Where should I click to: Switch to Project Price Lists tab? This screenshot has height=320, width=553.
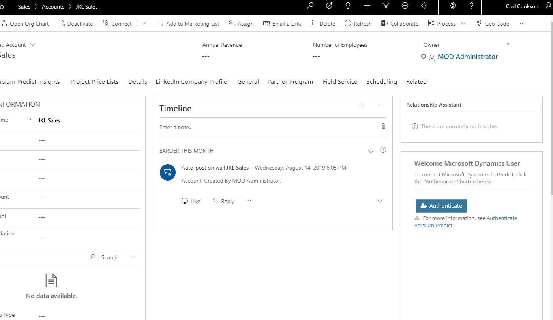[95, 82]
